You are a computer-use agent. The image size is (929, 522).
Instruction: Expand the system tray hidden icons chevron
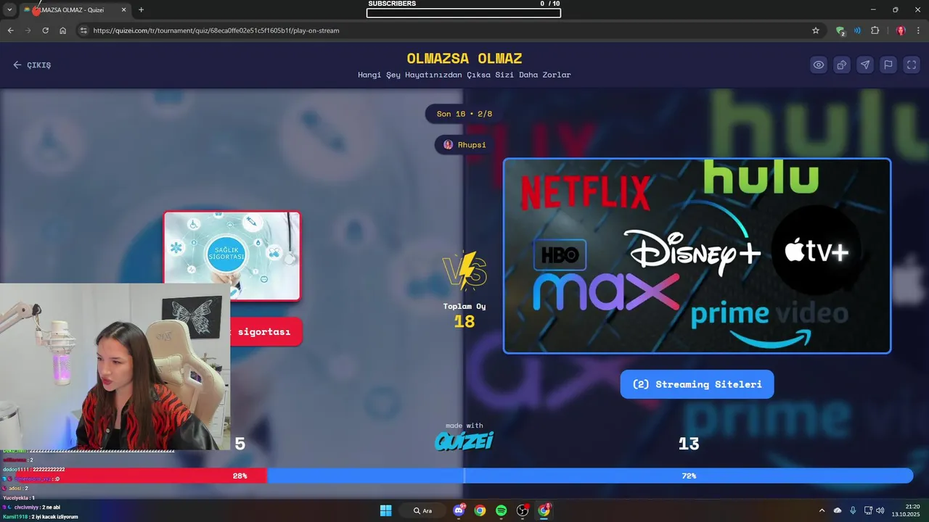pos(822,510)
